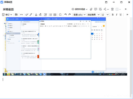Click the trash can delete icon
Image resolution: width=133 pixels, height=99 pixels.
112,9
